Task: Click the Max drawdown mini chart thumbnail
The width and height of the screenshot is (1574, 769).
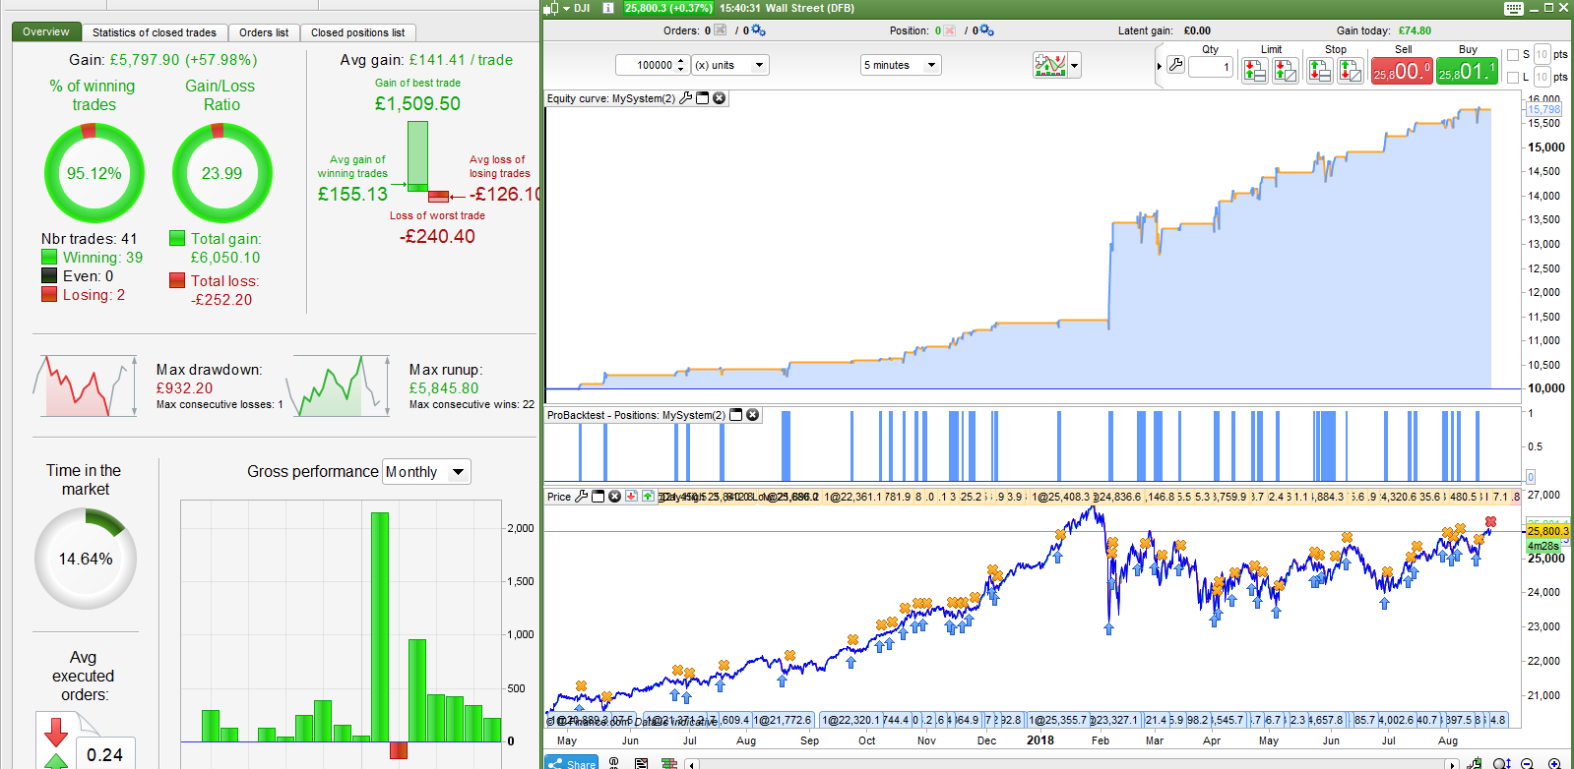Action: 85,385
